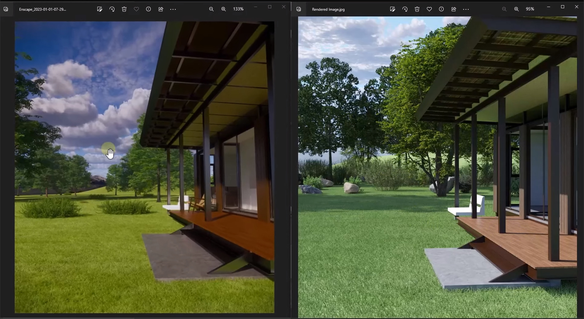Maximize the Rendered Image window
Viewport: 584px width, 319px height.
tap(563, 7)
